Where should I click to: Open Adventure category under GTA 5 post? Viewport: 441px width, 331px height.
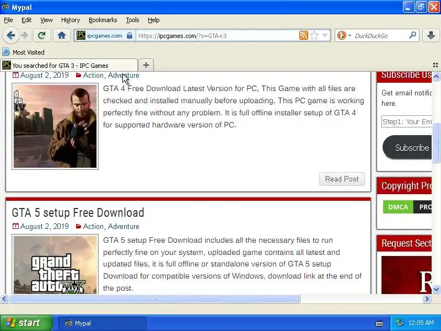123,226
